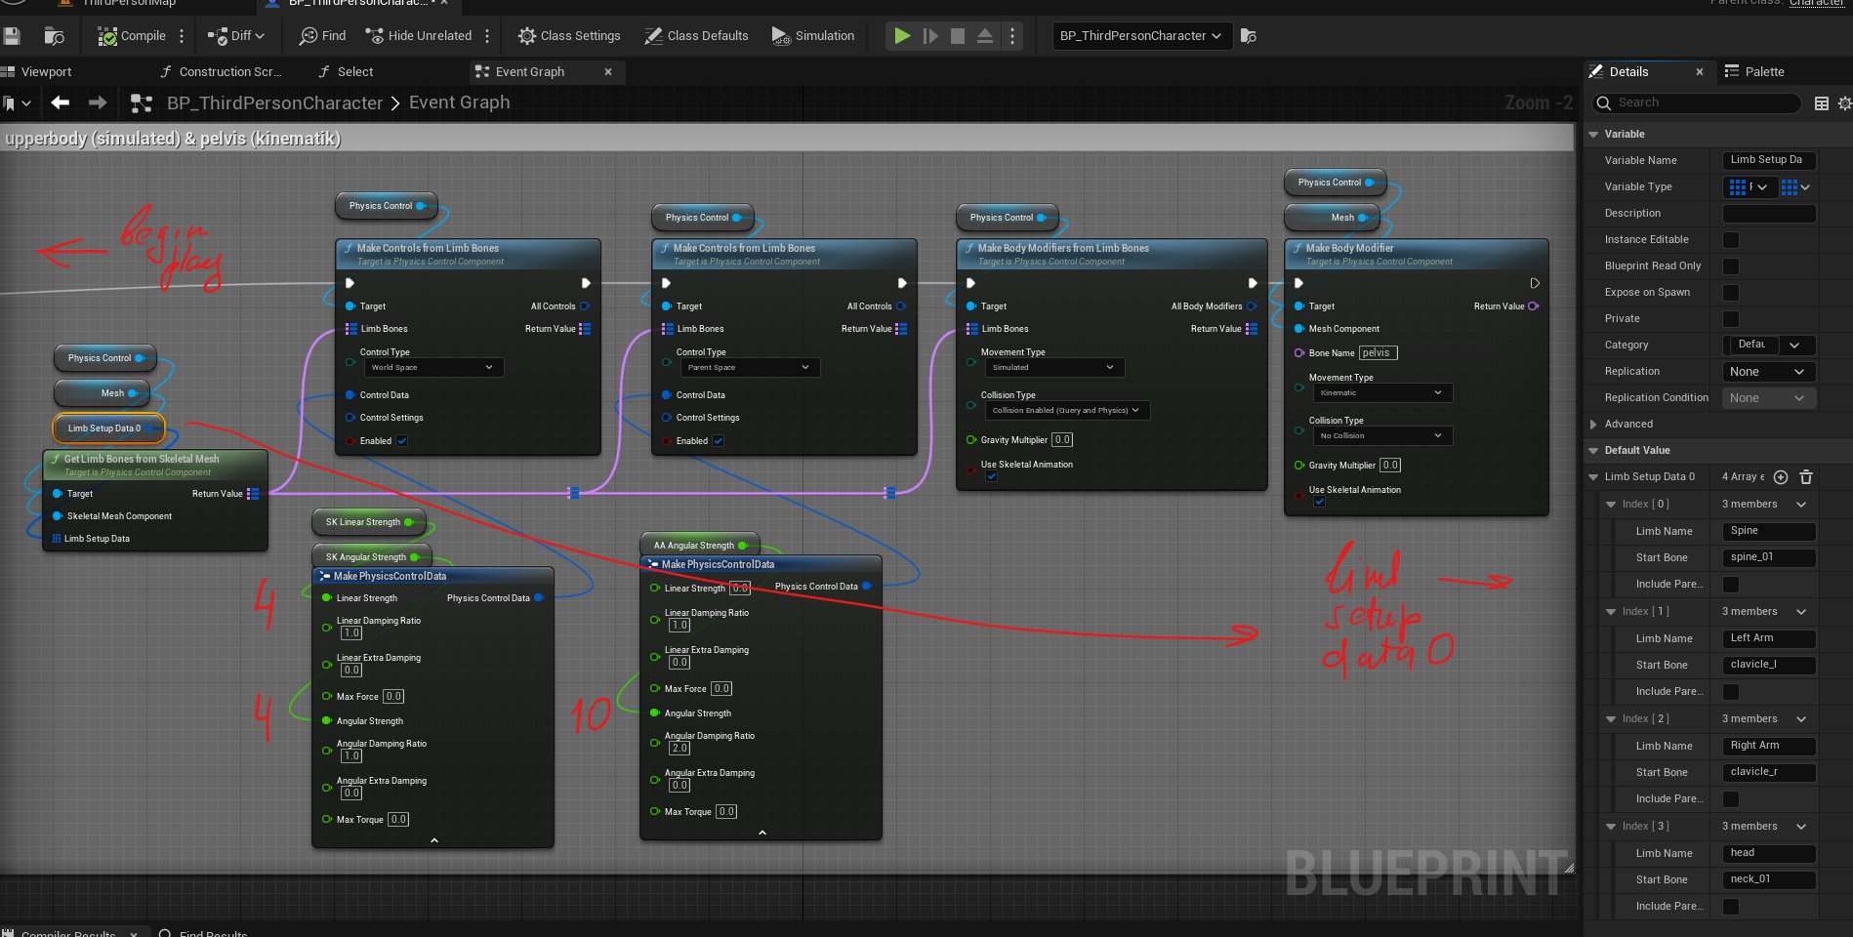Click the Bone Name pelvis input field
Screen dimensions: 1853x937
click(1378, 352)
